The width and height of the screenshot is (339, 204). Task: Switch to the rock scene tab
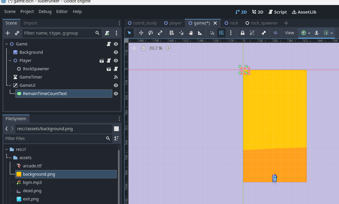coord(231,23)
